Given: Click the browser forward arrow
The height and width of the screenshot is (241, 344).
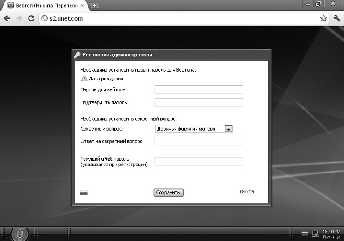Looking at the screenshot, I should [19, 18].
